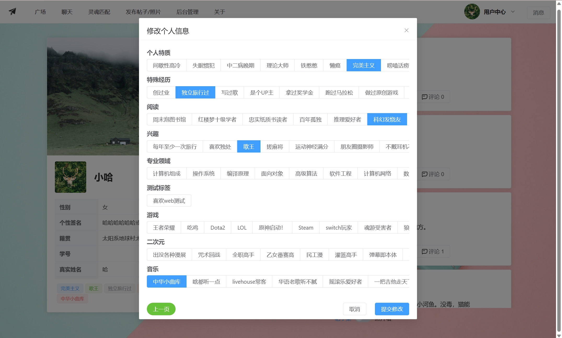Go to 后台管理 in navigation
Viewport: 562px width, 338px height.
(x=187, y=12)
